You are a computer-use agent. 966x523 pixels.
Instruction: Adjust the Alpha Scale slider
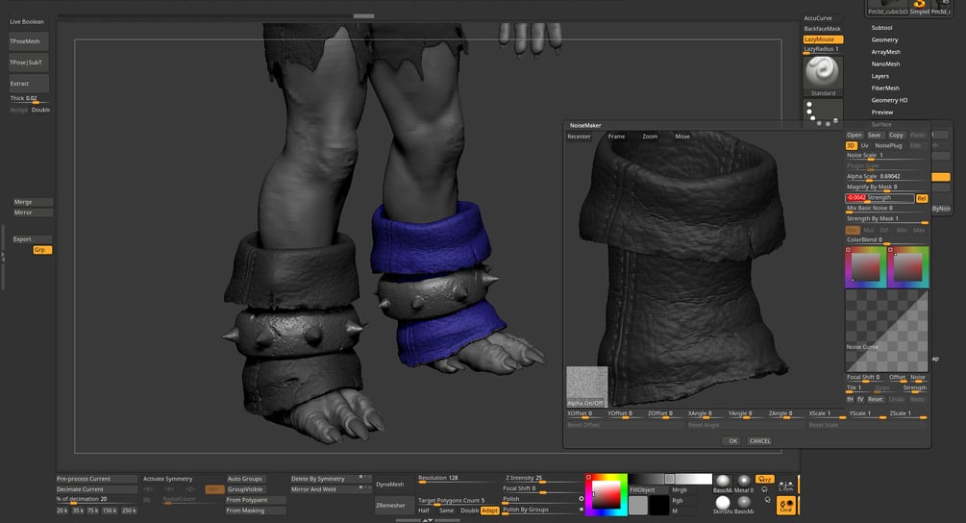point(886,177)
